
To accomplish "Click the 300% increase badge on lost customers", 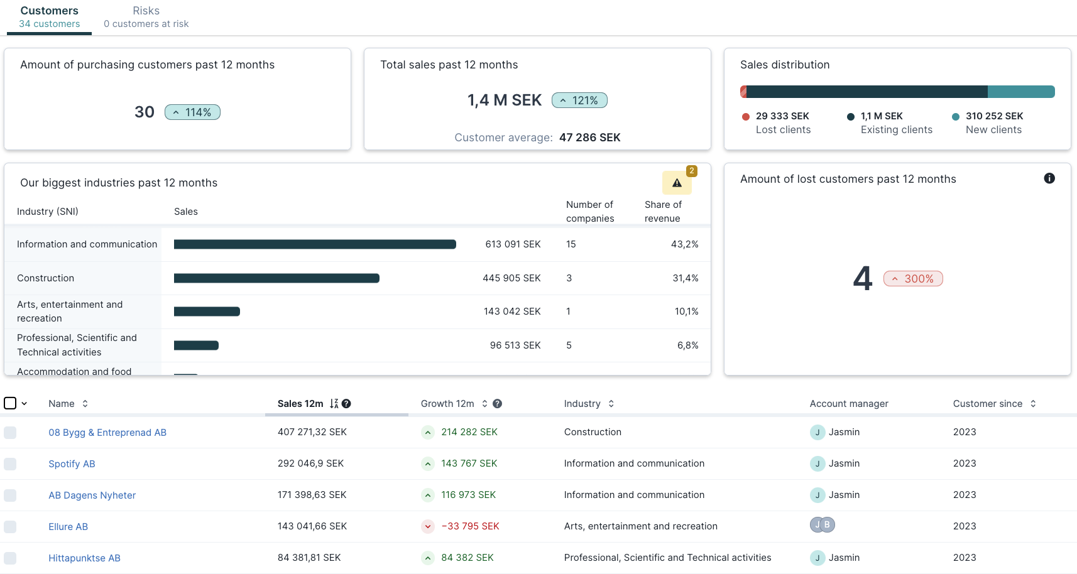I will pos(913,279).
